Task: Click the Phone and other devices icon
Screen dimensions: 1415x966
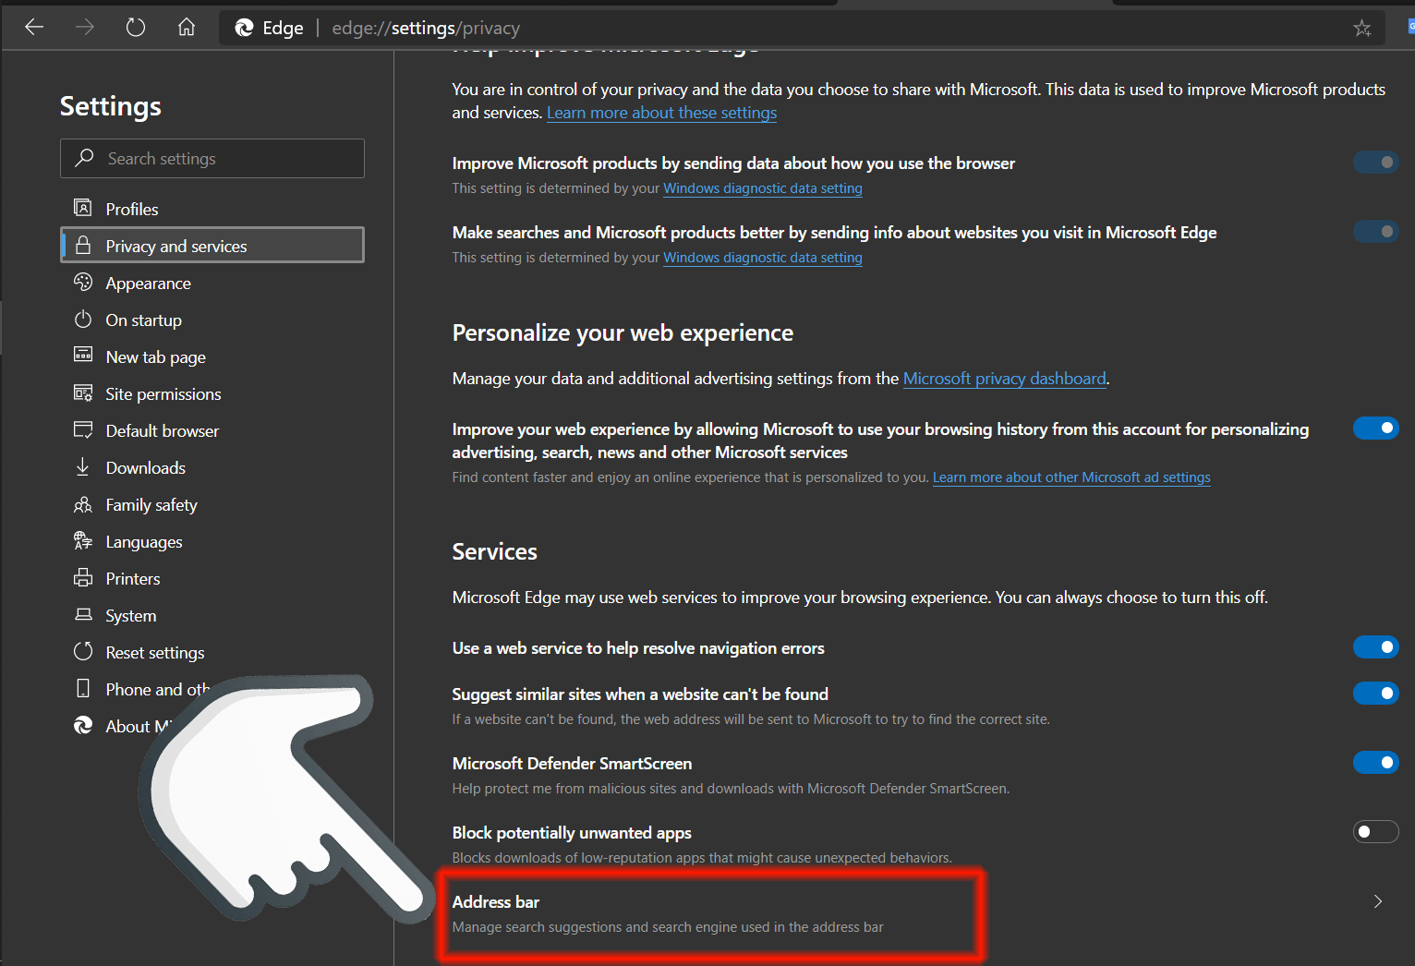Action: pos(83,689)
